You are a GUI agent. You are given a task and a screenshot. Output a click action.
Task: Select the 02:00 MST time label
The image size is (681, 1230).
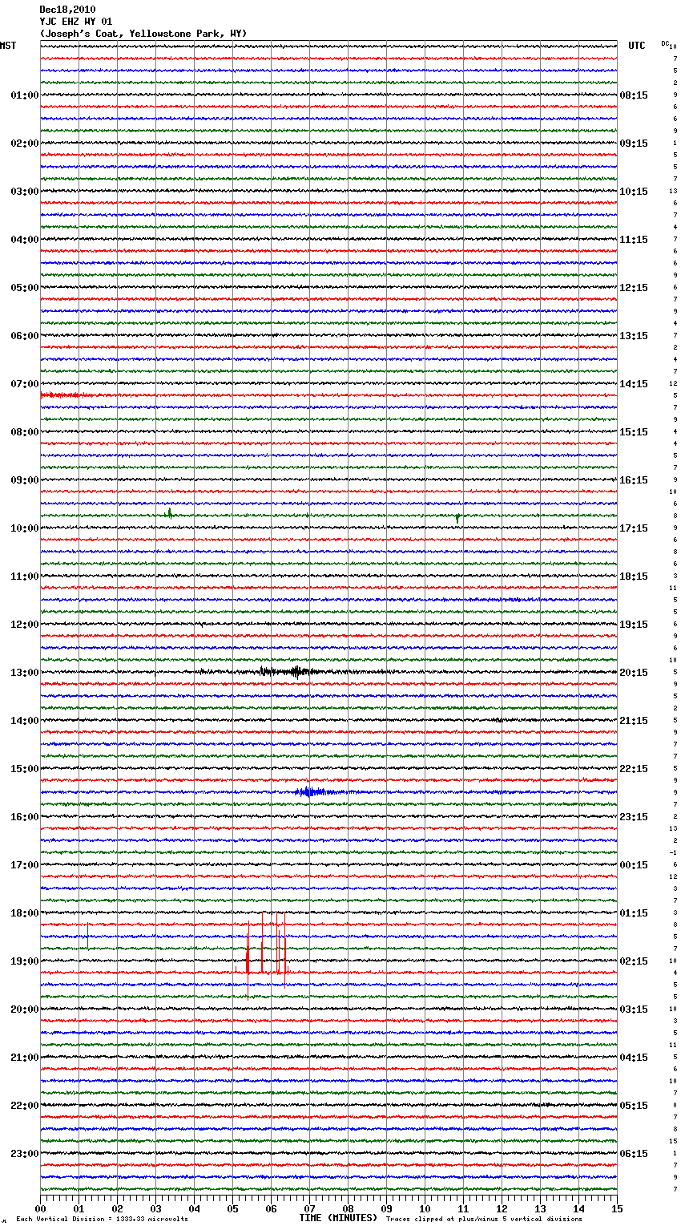click(25, 144)
